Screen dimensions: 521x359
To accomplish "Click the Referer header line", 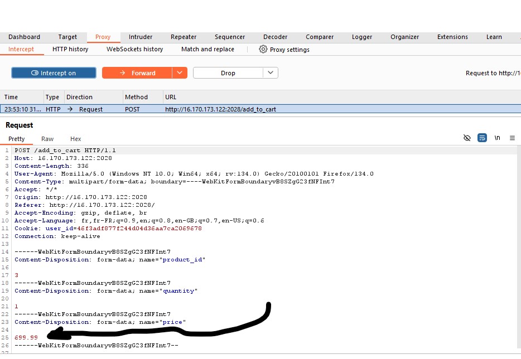I will click(x=85, y=205).
